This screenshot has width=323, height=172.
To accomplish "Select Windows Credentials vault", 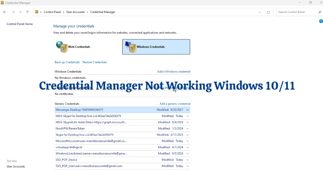I will (156, 47).
